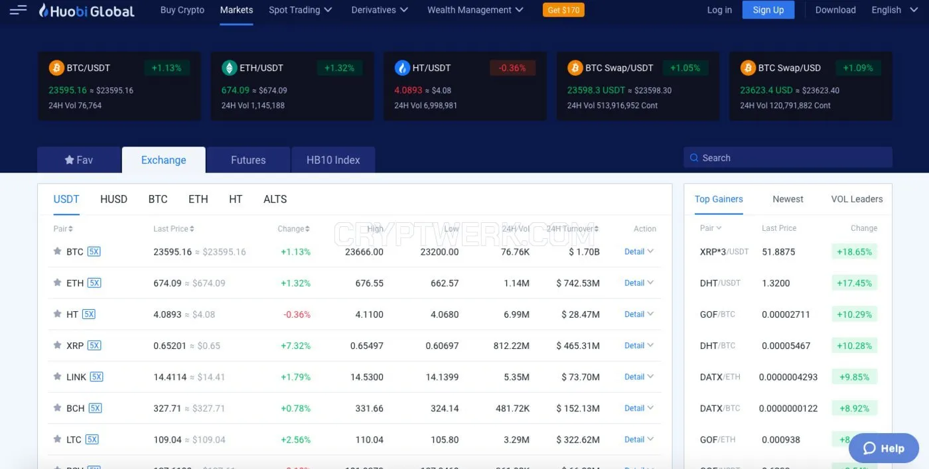Click in the Search input field
Screen dimensions: 929x469
pos(788,158)
